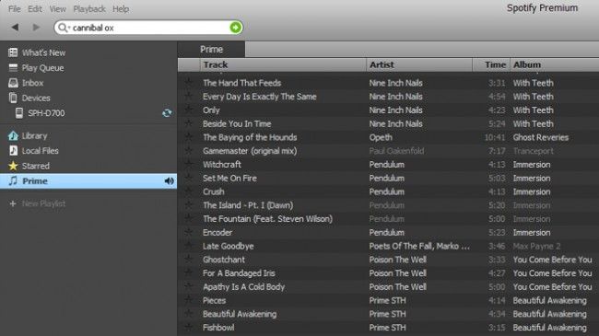Viewport: 599px width, 336px height.
Task: Star the Beautiful Awakening track
Action: point(189,314)
